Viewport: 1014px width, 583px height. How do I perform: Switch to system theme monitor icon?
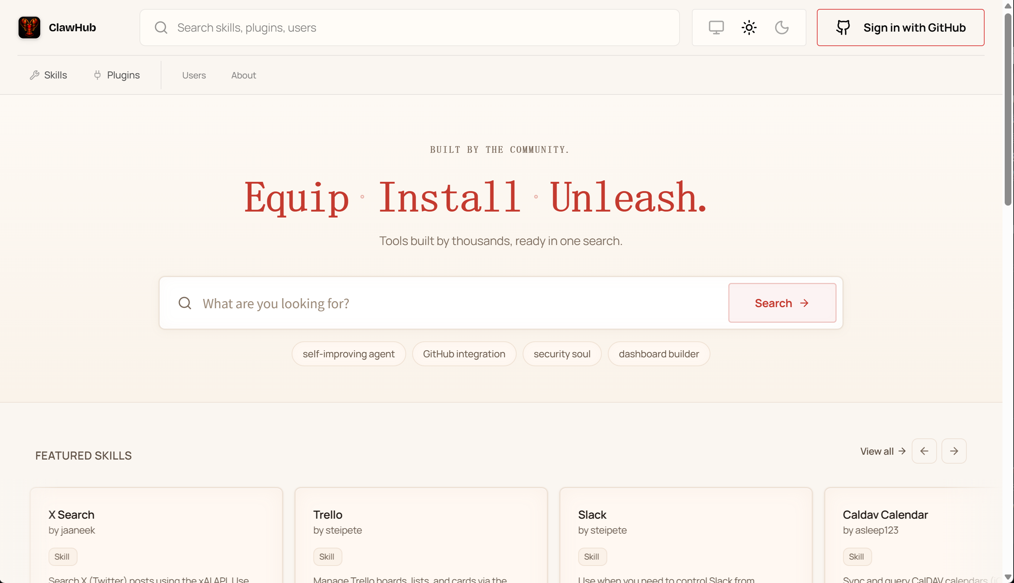point(716,27)
